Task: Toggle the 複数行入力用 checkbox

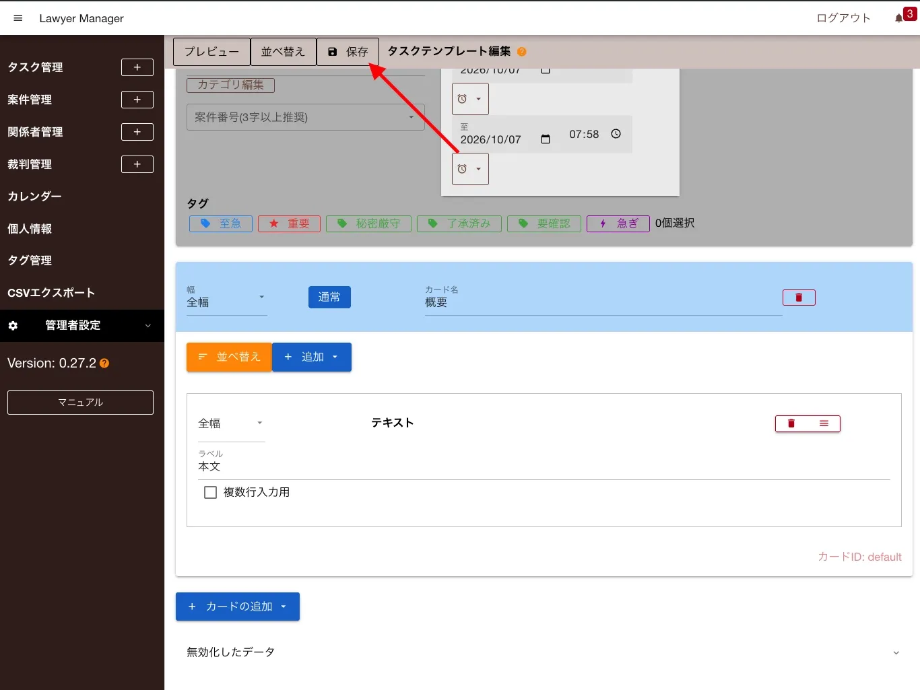Action: [x=210, y=493]
